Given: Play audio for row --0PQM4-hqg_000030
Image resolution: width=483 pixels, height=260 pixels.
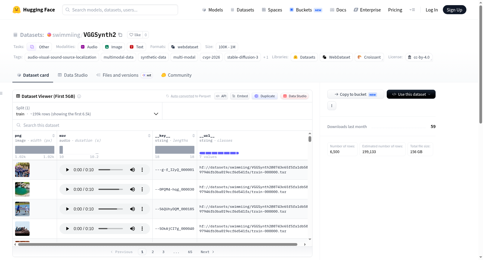Looking at the screenshot, I should [67, 189].
